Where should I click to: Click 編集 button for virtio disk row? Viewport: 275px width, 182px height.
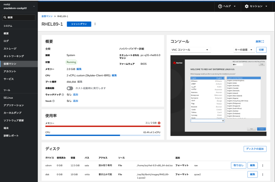(x=253, y=174)
